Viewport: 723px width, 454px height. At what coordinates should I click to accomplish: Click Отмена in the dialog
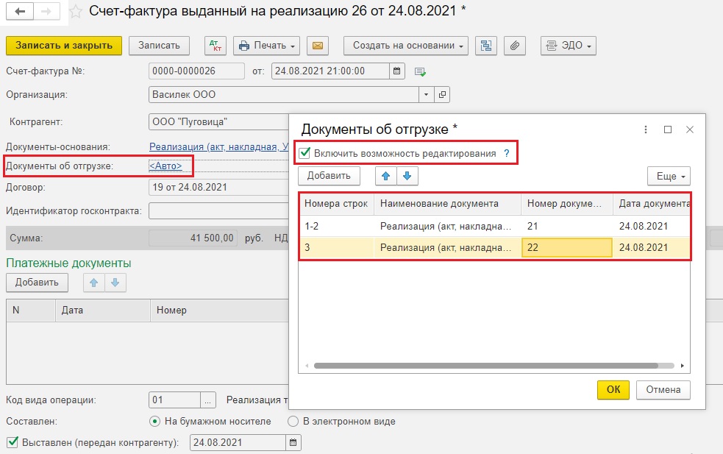tap(663, 389)
